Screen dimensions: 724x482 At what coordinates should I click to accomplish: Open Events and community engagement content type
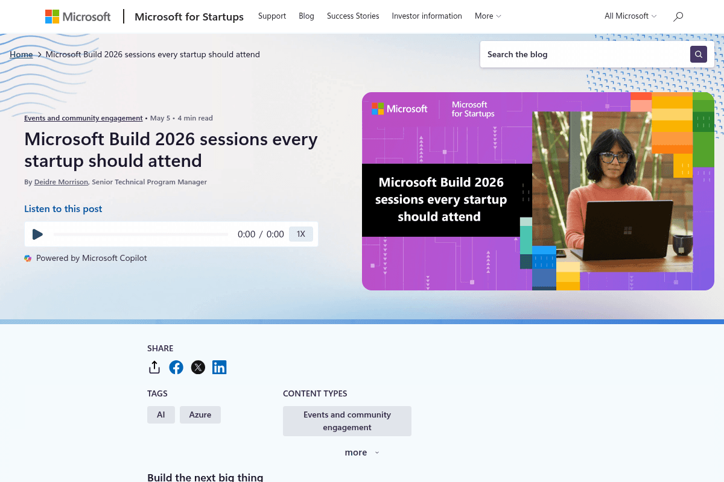347,421
